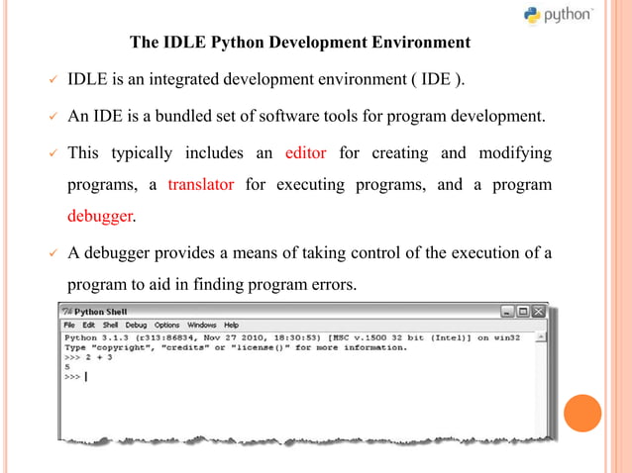The width and height of the screenshot is (632, 473).
Task: Open the Options menu
Action: click(166, 325)
